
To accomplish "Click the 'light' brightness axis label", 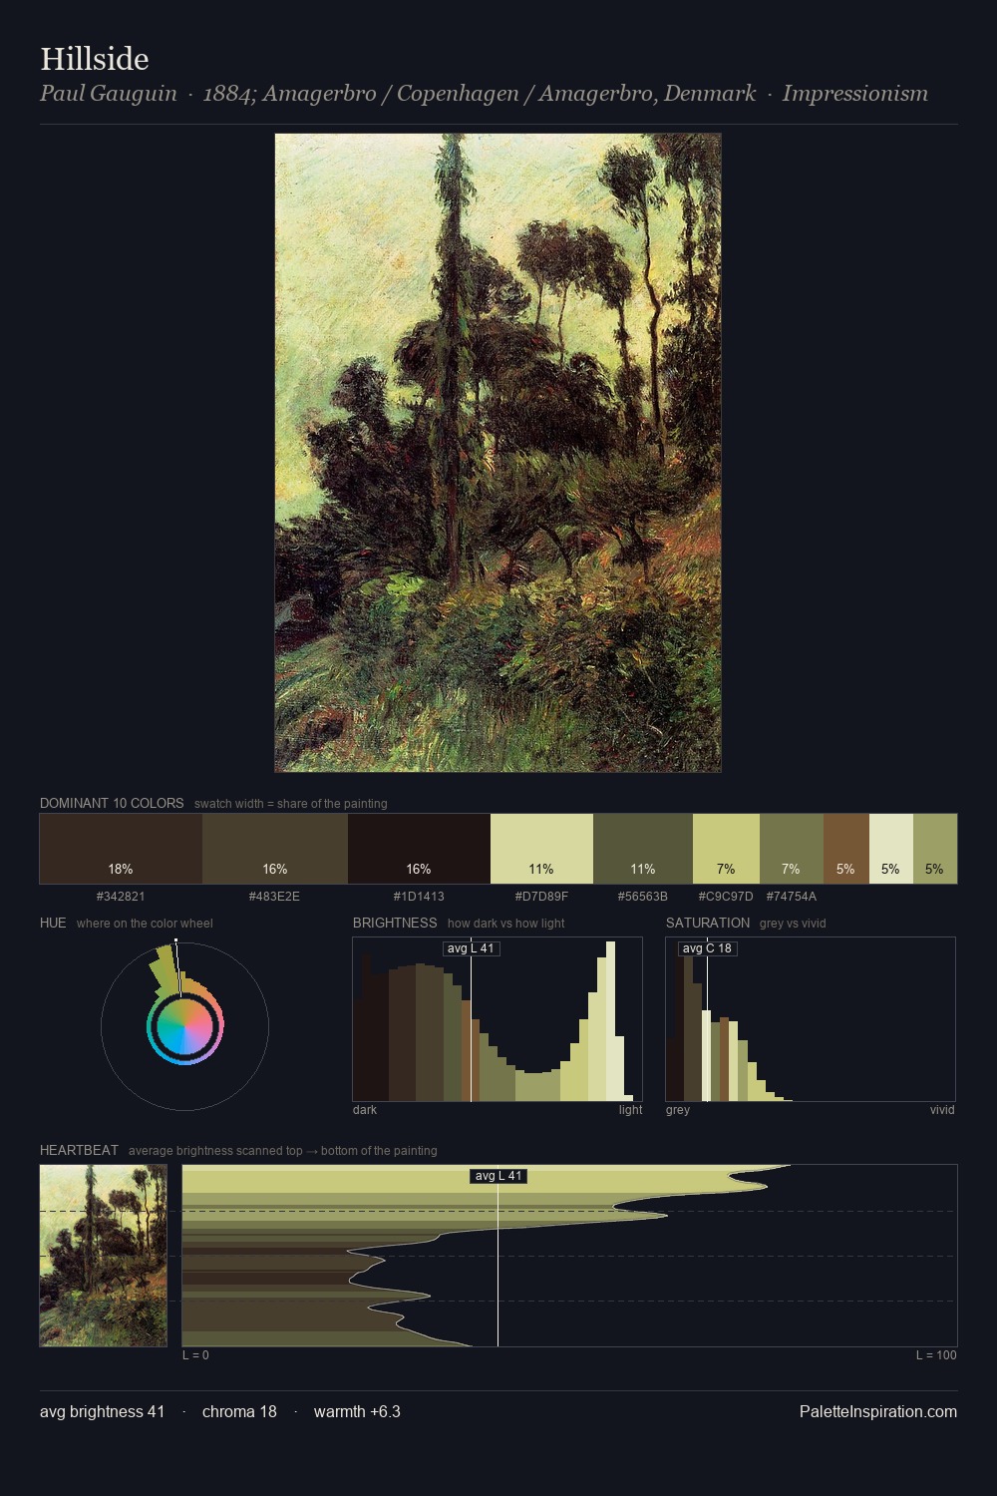I will coord(630,1110).
